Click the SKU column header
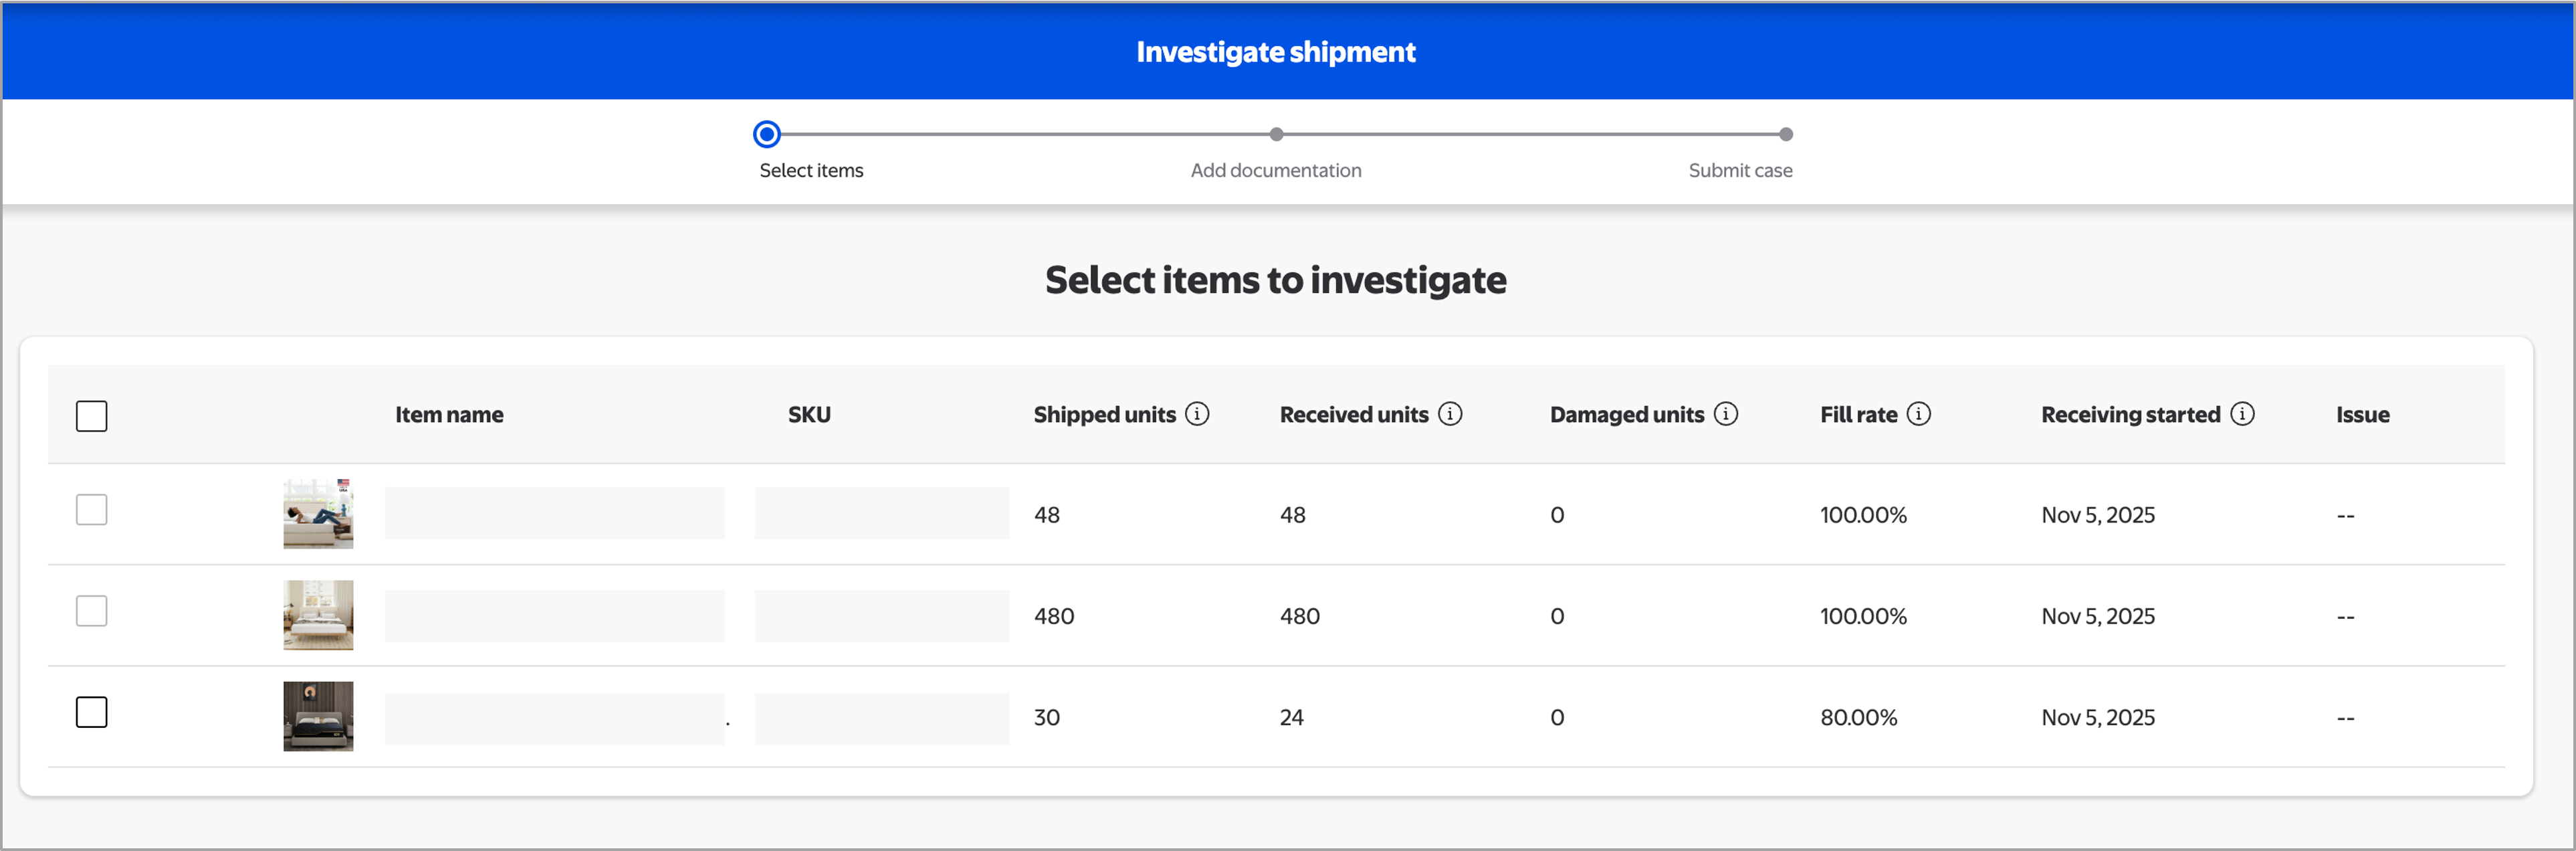Screen dimensions: 2576x851 808,415
